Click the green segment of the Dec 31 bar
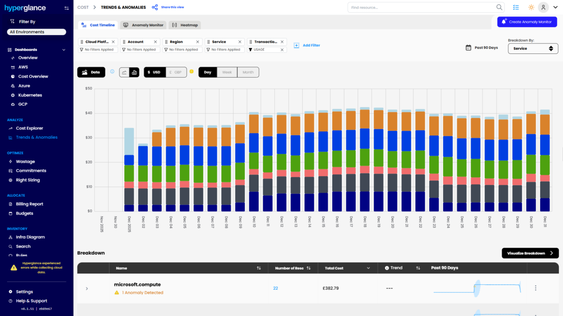Screen dimensions: 563x316 [x=545, y=165]
